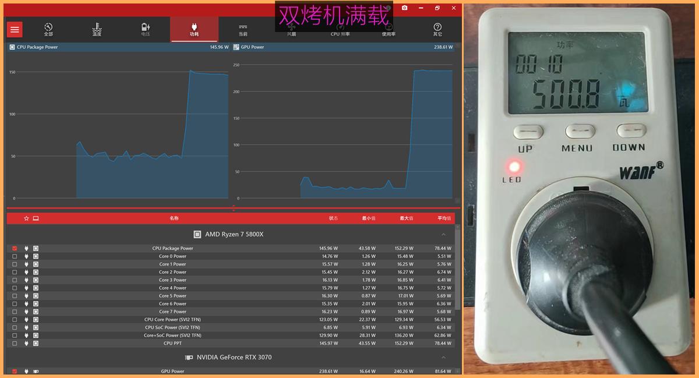
Task: Enable the GPU Power checkbox
Action: tap(15, 371)
